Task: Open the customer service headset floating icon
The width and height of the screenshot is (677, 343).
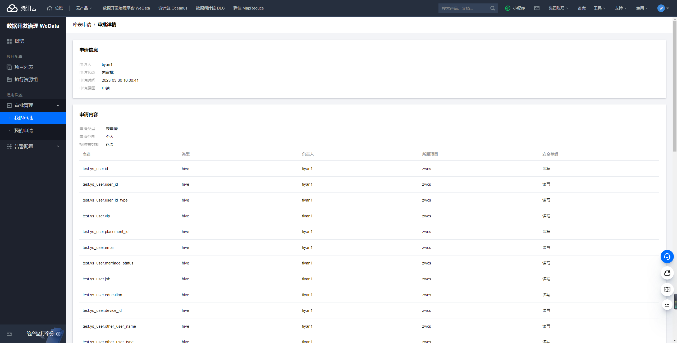Action: pyautogui.click(x=667, y=257)
